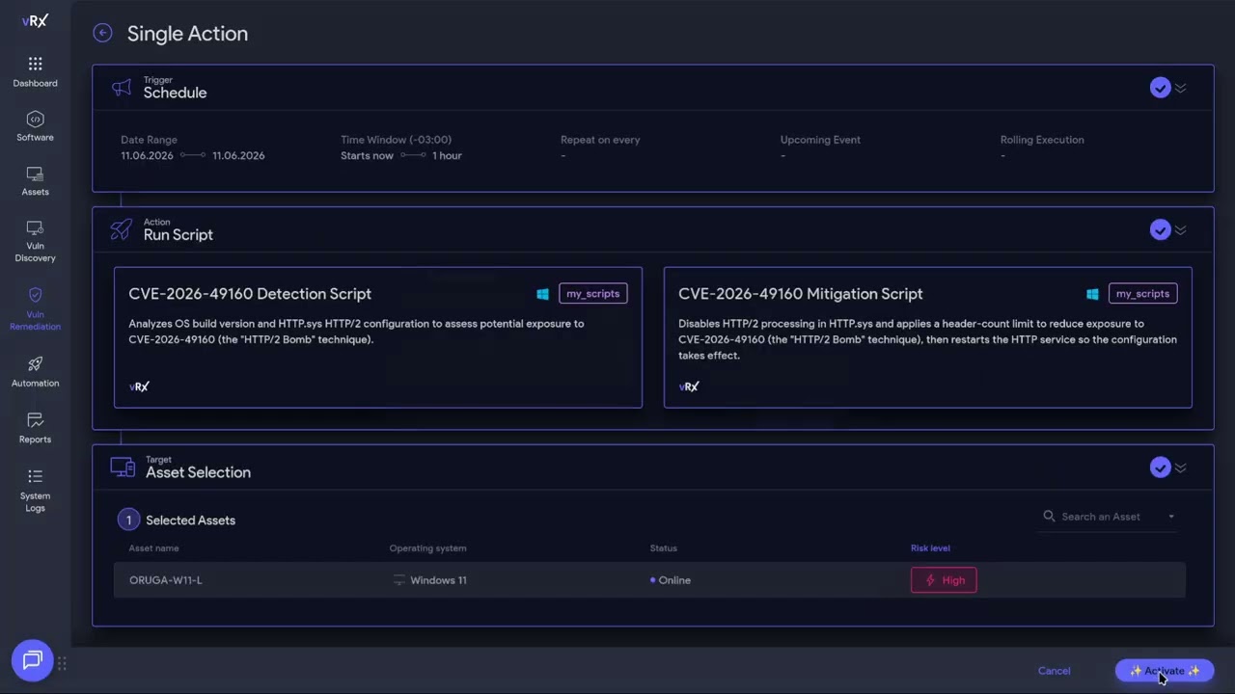Collapse the Run Script action section
This screenshot has width=1235, height=694.
(x=1180, y=229)
